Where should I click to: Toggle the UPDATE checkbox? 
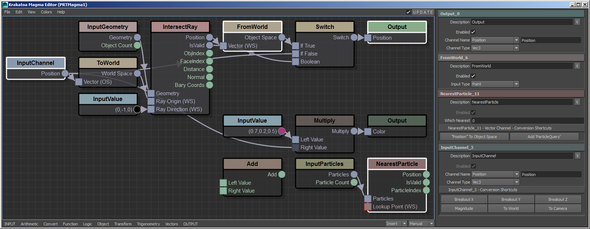[408, 12]
